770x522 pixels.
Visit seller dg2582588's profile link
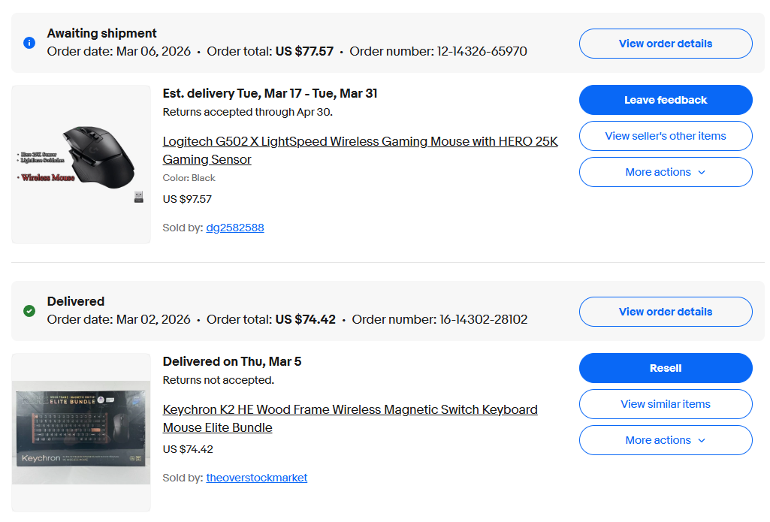(235, 228)
